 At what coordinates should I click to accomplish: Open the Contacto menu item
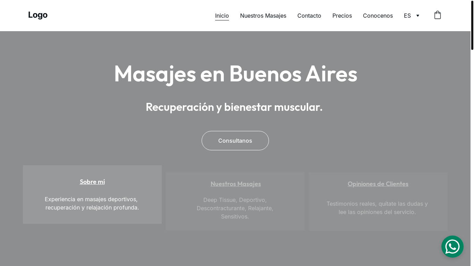click(309, 16)
